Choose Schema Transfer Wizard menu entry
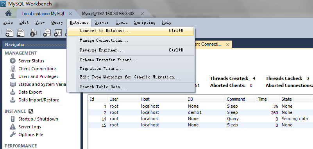This screenshot has height=149, width=313. coord(131,60)
